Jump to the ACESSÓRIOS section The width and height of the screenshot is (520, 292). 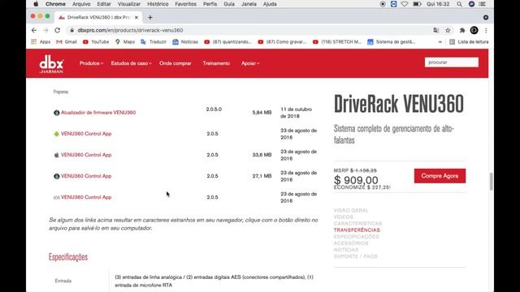pos(351,243)
